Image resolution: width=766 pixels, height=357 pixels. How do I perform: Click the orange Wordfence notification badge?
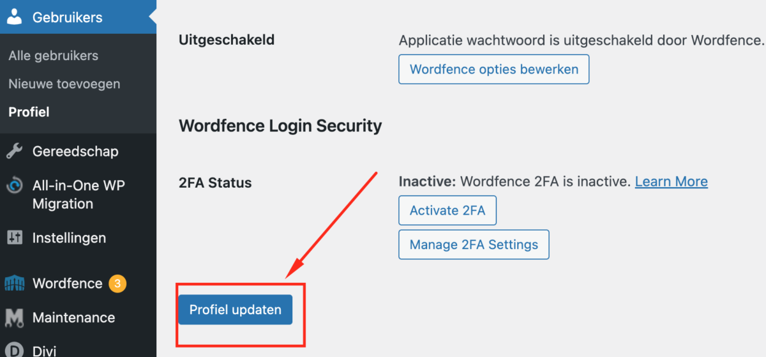tap(117, 283)
